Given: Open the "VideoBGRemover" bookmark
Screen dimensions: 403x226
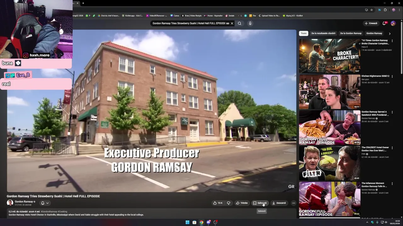Looking at the screenshot, I should (x=156, y=15).
